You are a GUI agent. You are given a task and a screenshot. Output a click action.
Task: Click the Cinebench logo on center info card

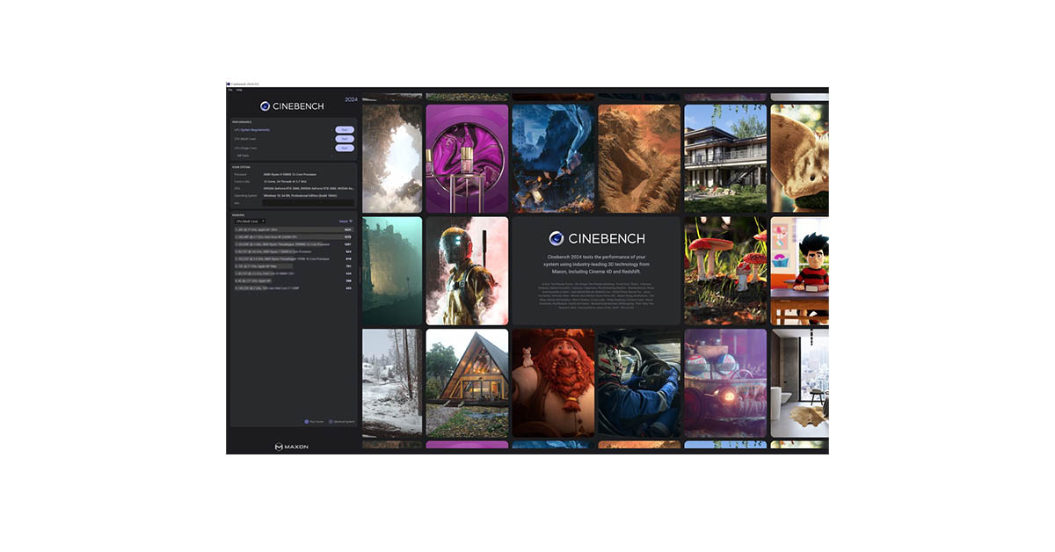click(597, 238)
